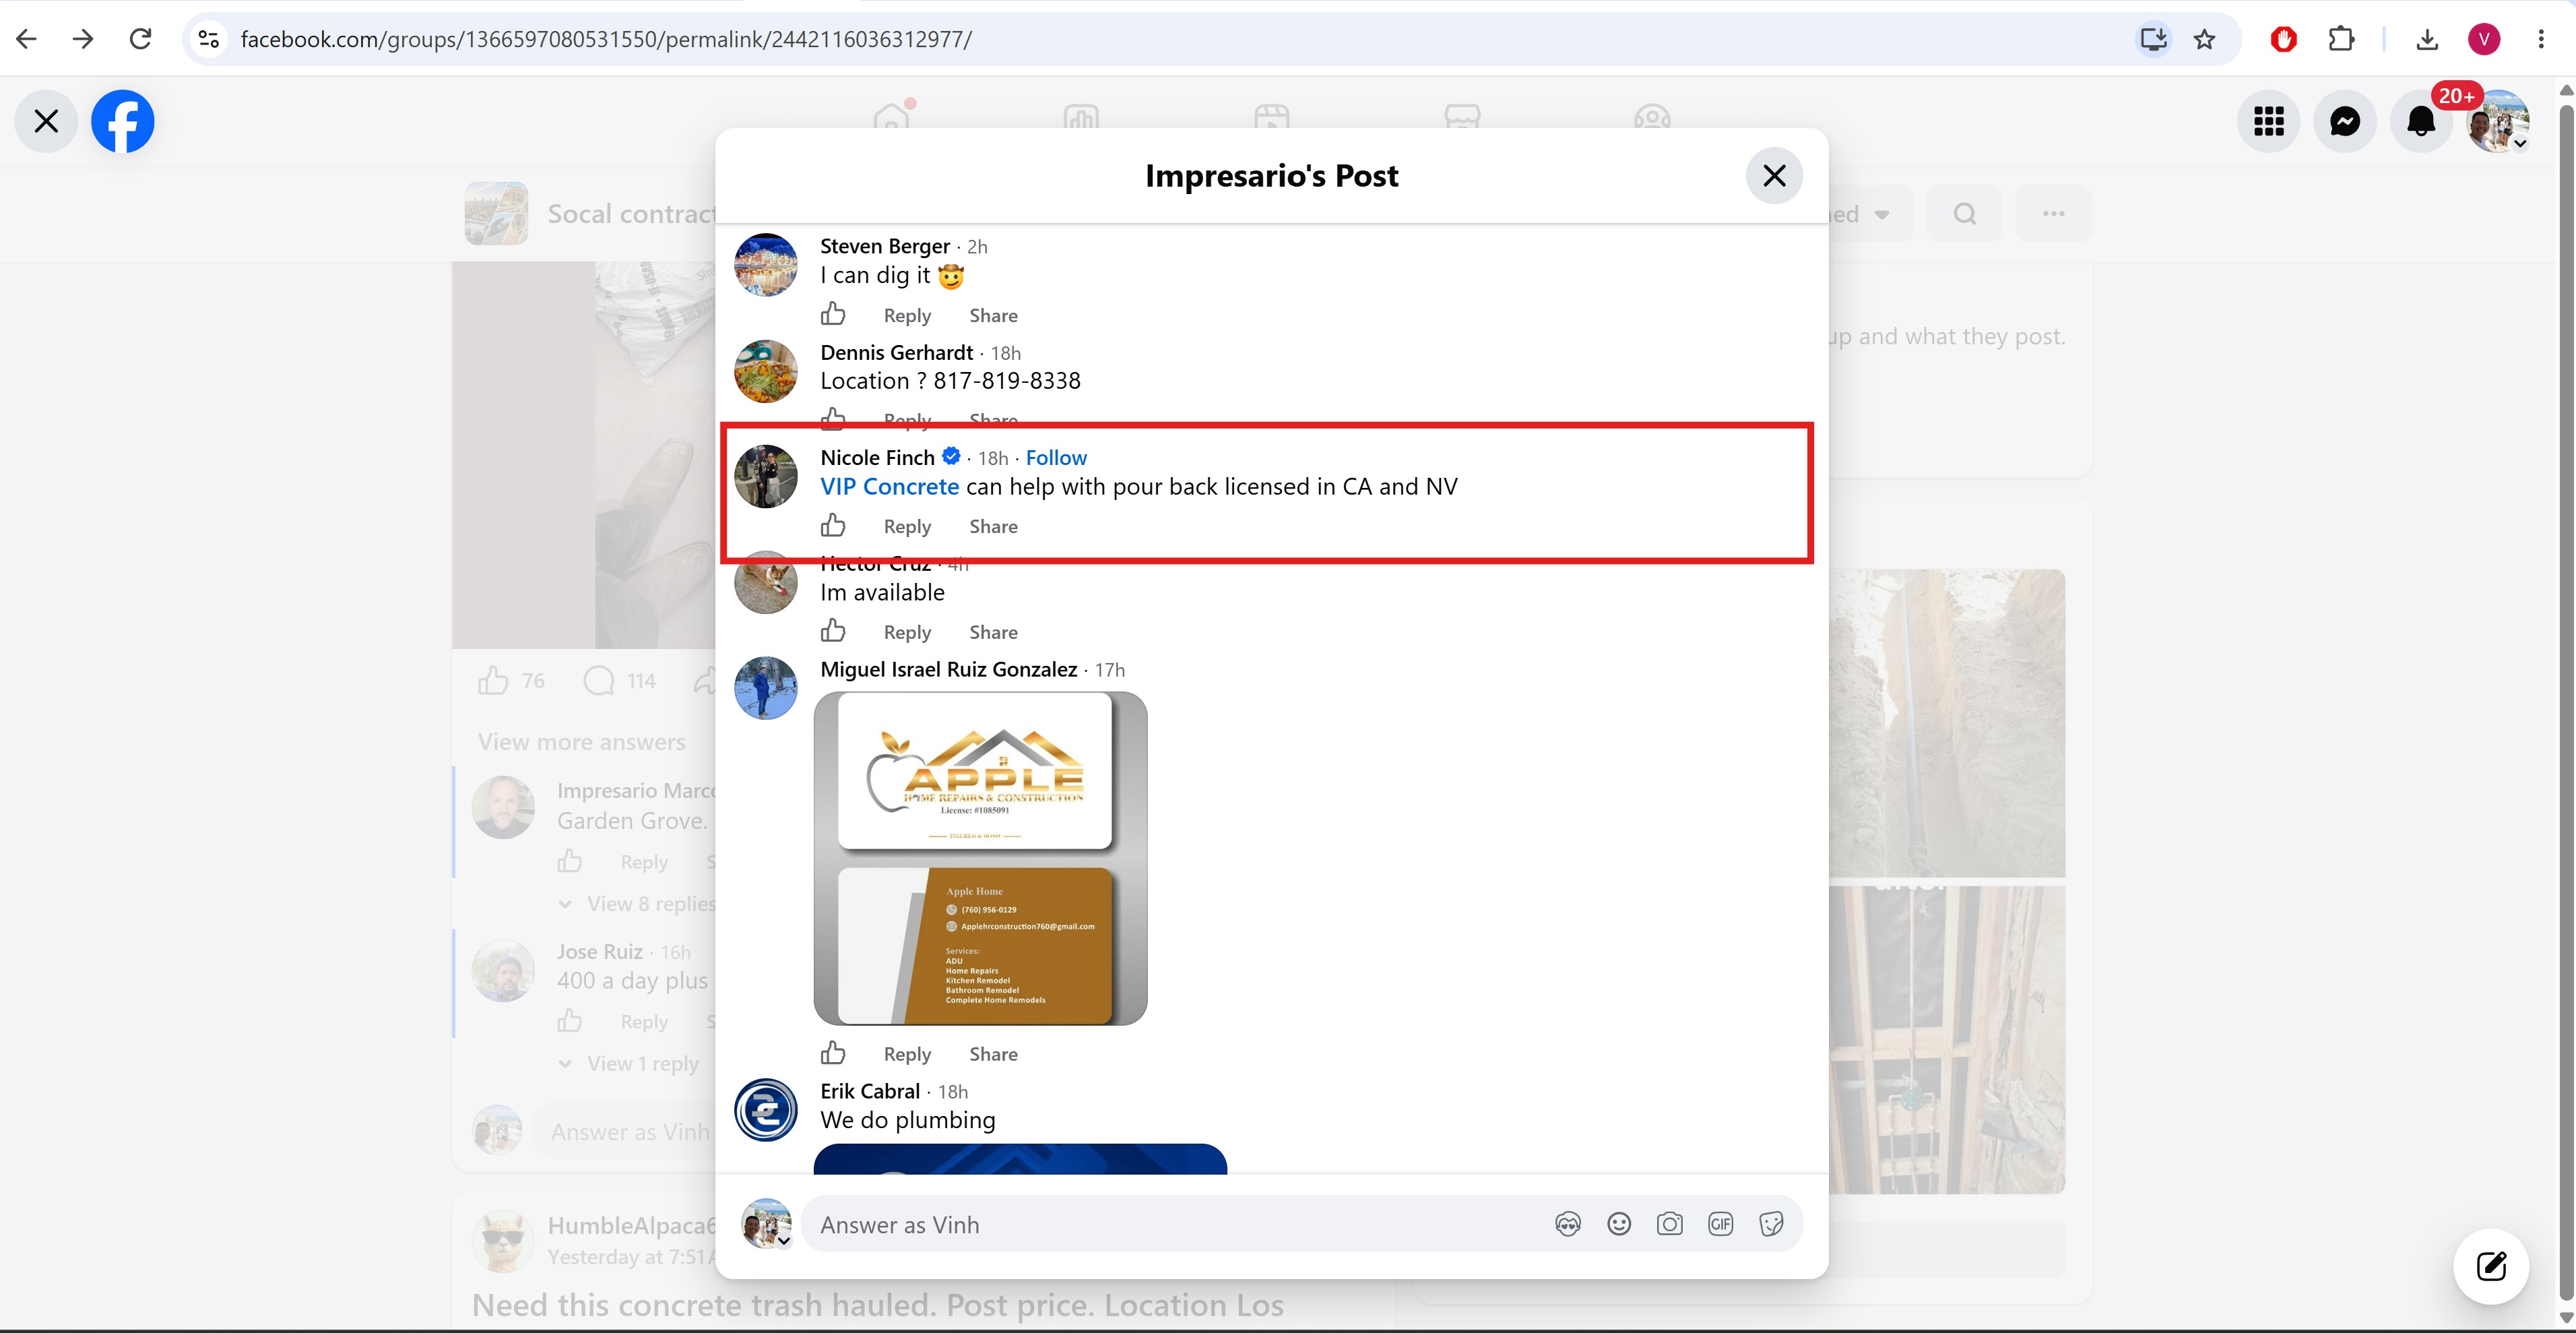Like the "Im available" comment
This screenshot has height=1333, width=2576.
pos(833,631)
